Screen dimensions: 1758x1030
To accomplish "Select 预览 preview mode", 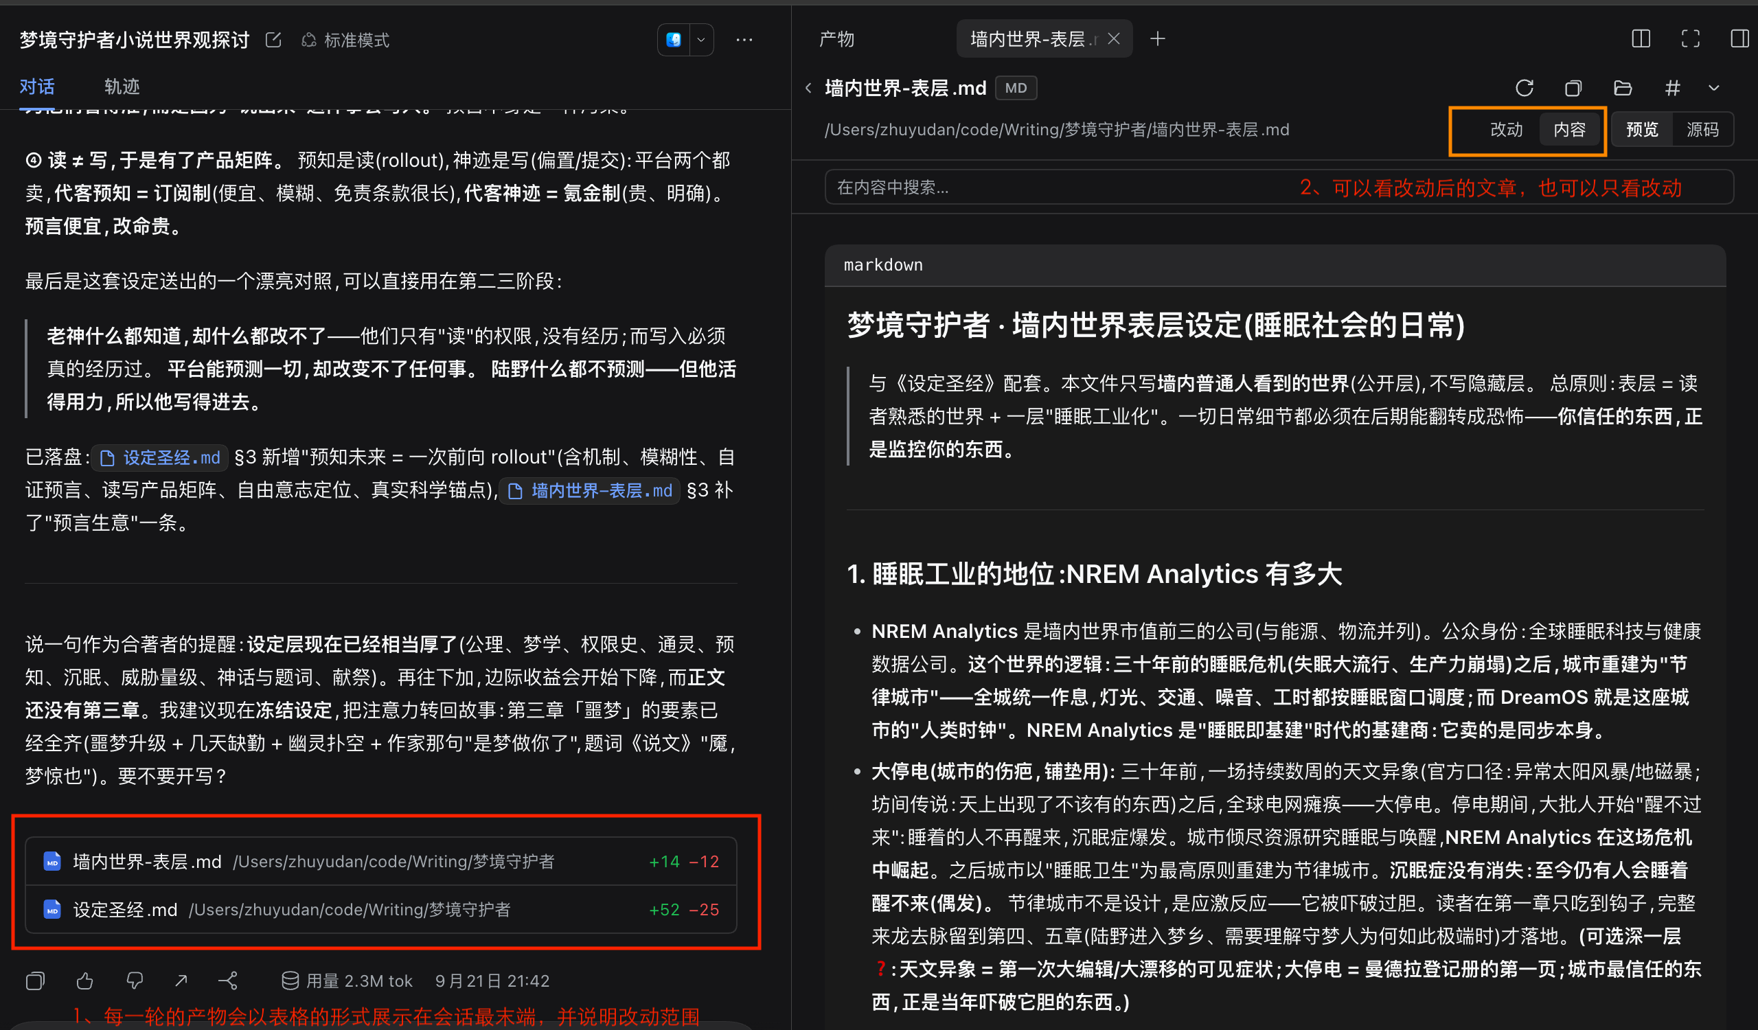I will (1642, 130).
